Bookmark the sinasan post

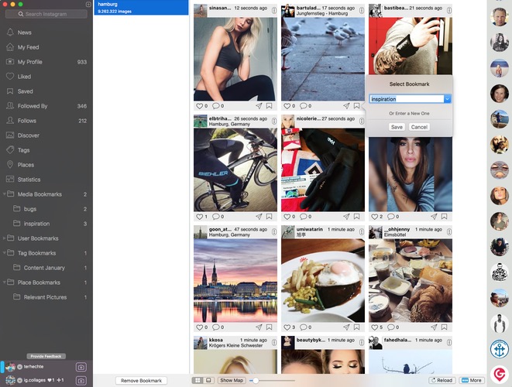269,106
